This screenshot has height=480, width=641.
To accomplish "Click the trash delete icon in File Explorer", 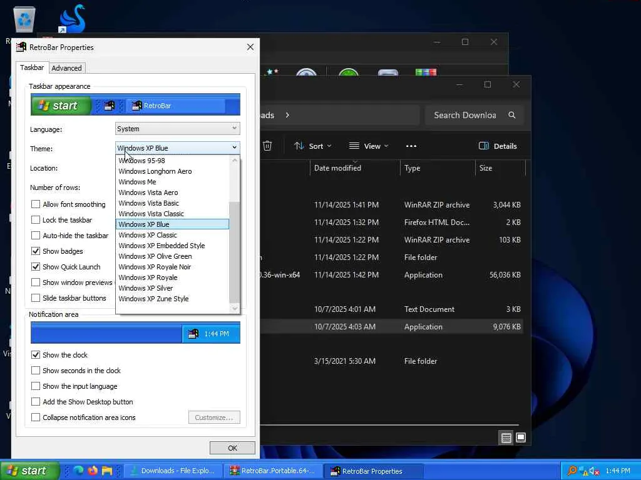I will point(267,146).
